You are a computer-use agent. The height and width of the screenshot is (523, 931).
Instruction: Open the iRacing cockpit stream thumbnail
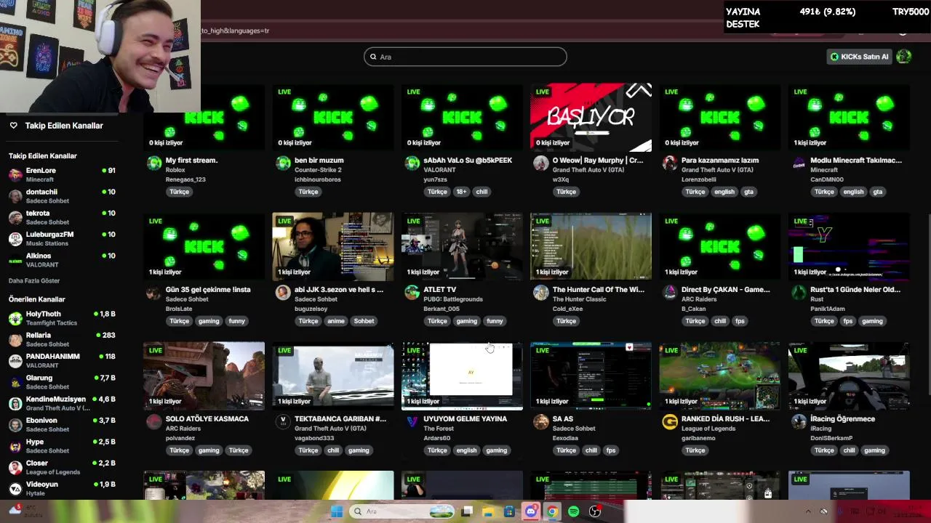849,376
